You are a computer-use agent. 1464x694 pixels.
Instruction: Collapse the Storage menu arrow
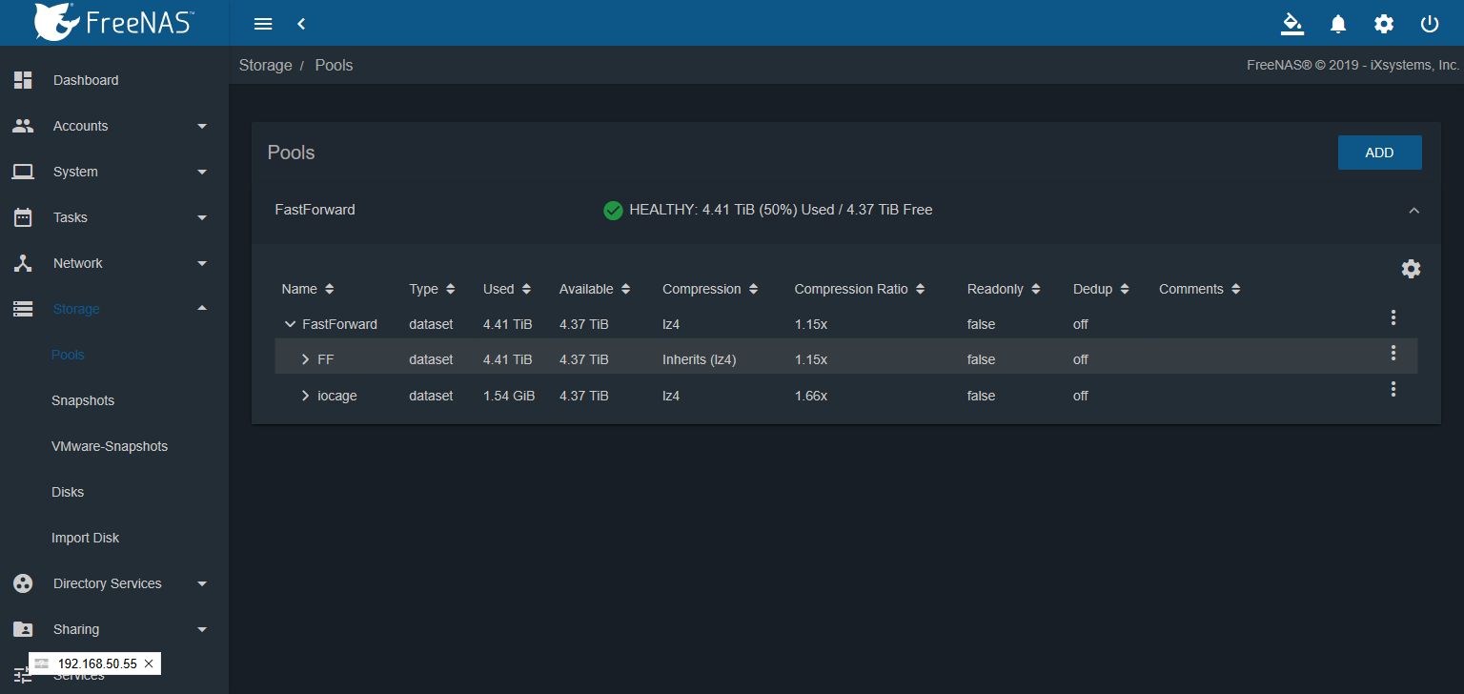pyautogui.click(x=202, y=308)
